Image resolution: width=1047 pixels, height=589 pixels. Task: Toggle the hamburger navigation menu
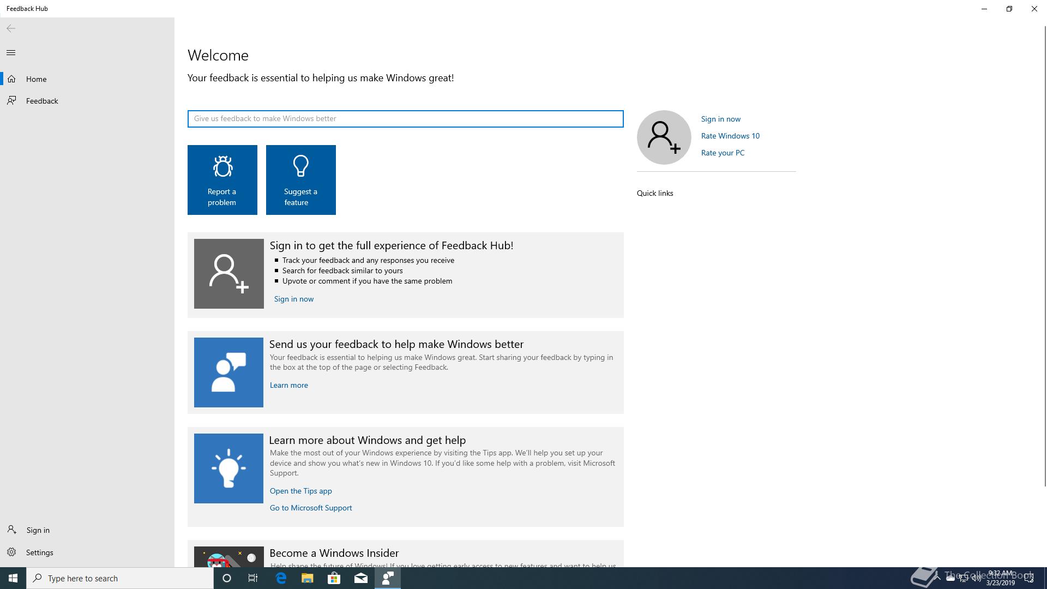(11, 53)
